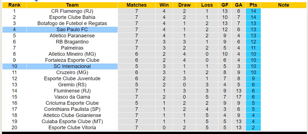Open CR Flamengo (RJ) team link
308x134 pixels.
[72, 11]
